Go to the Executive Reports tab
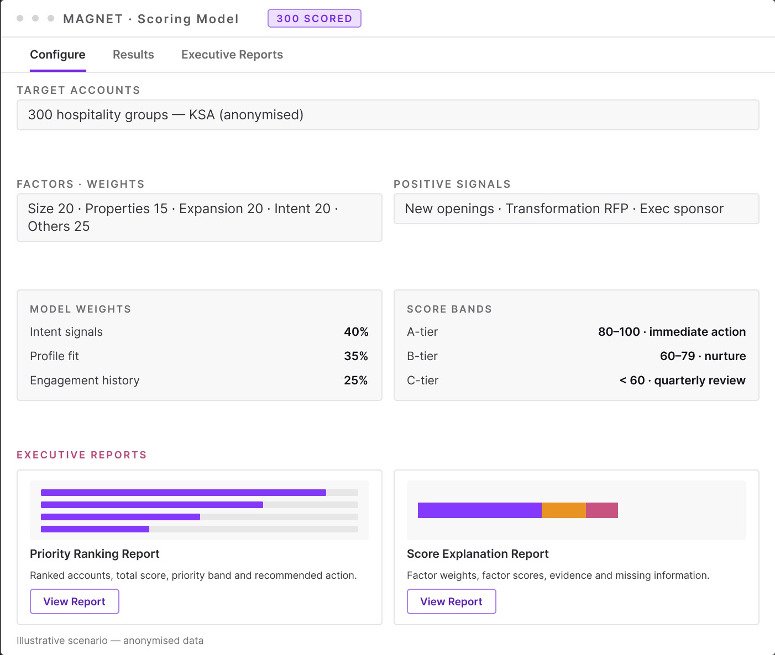 pos(232,55)
